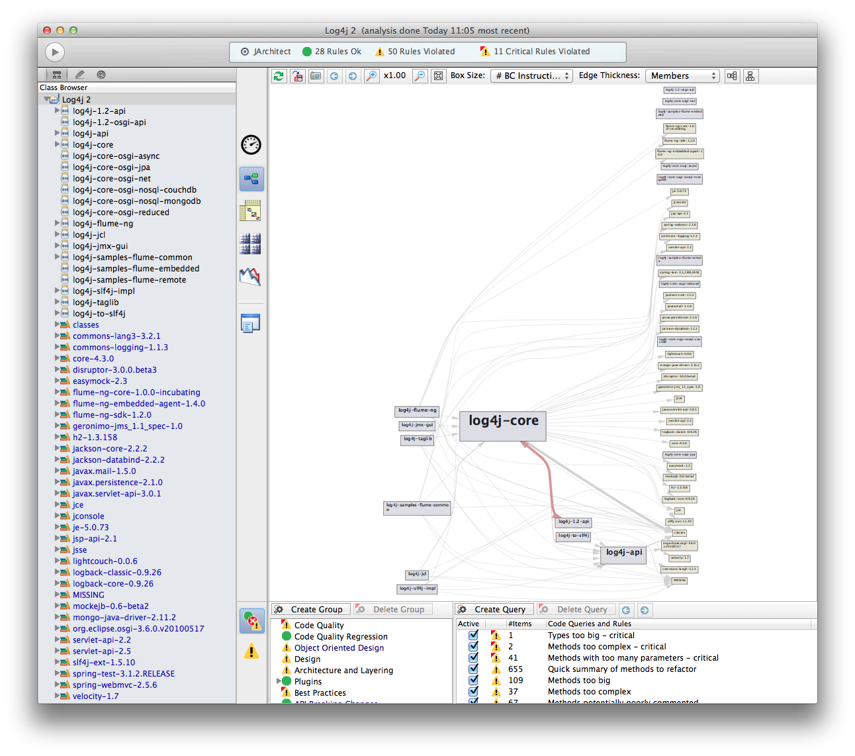
Task: Select the Best Practices rule group
Action: pyautogui.click(x=320, y=693)
